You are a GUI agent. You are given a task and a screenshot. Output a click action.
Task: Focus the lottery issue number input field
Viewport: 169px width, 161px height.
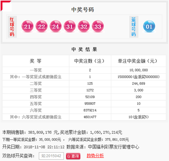click(x=51, y=156)
